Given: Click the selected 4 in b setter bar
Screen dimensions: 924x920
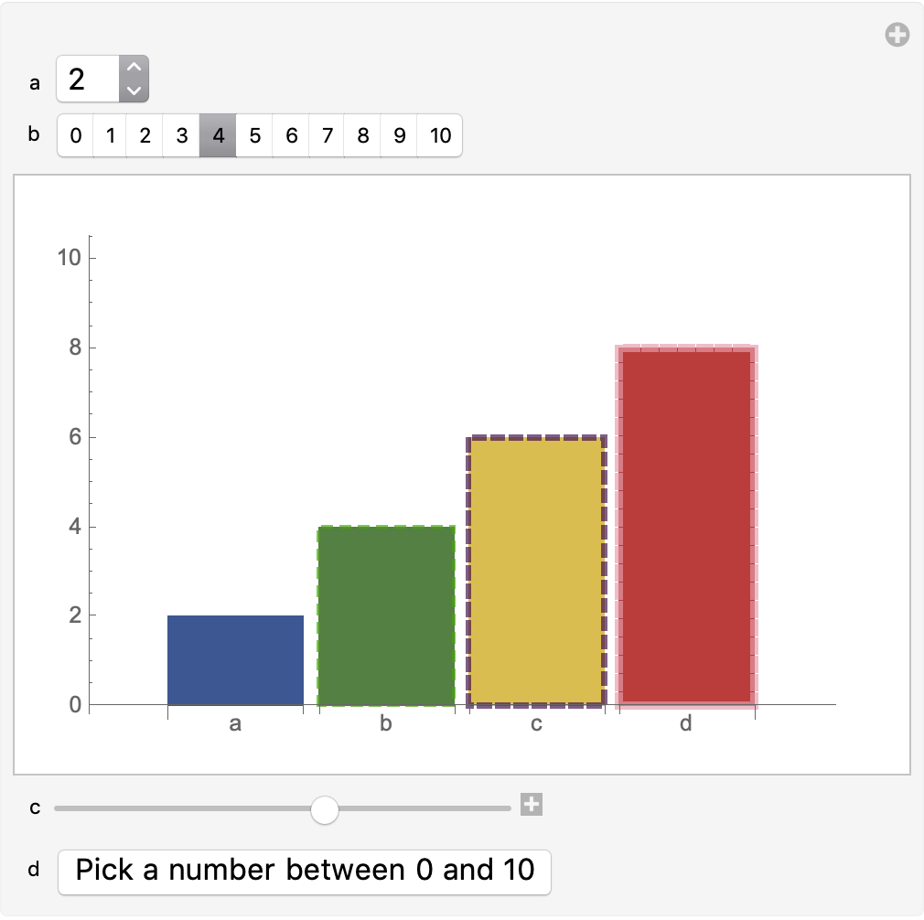Looking at the screenshot, I should pos(218,135).
